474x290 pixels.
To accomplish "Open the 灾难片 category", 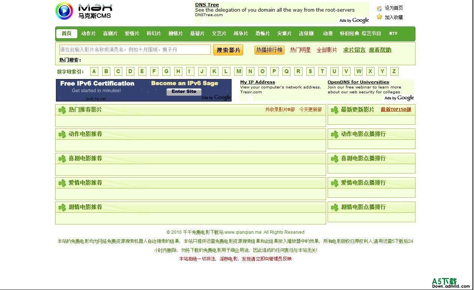I will click(284, 34).
